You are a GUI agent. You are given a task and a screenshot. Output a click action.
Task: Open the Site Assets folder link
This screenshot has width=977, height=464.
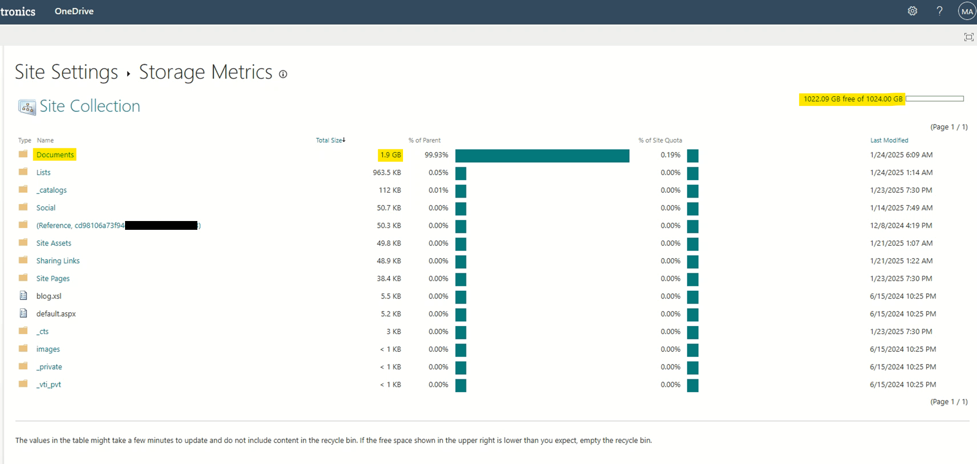pos(54,243)
